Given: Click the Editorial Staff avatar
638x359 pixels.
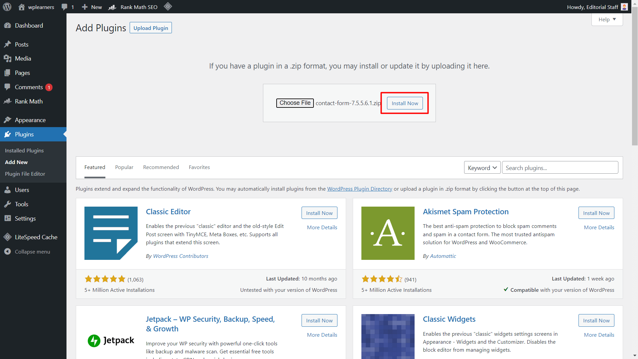Looking at the screenshot, I should click(x=624, y=7).
